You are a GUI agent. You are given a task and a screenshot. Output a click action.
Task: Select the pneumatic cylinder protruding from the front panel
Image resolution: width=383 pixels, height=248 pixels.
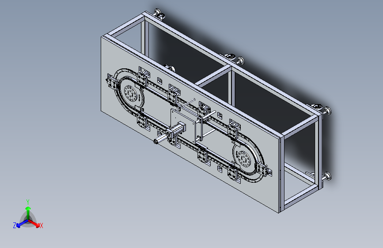(x=169, y=134)
